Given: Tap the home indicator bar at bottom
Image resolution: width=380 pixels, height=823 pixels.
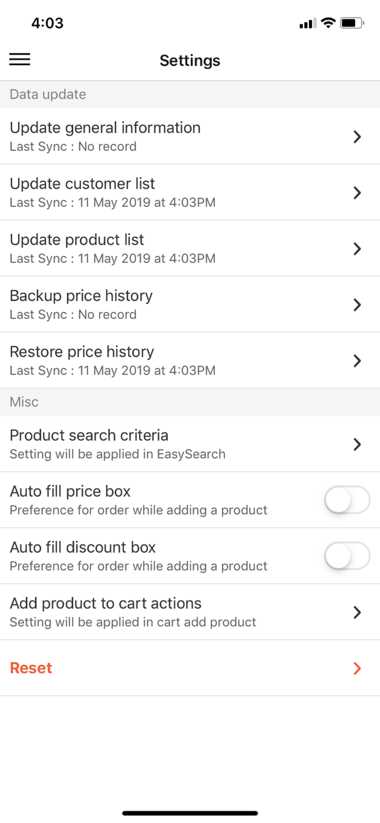Looking at the screenshot, I should click(190, 813).
